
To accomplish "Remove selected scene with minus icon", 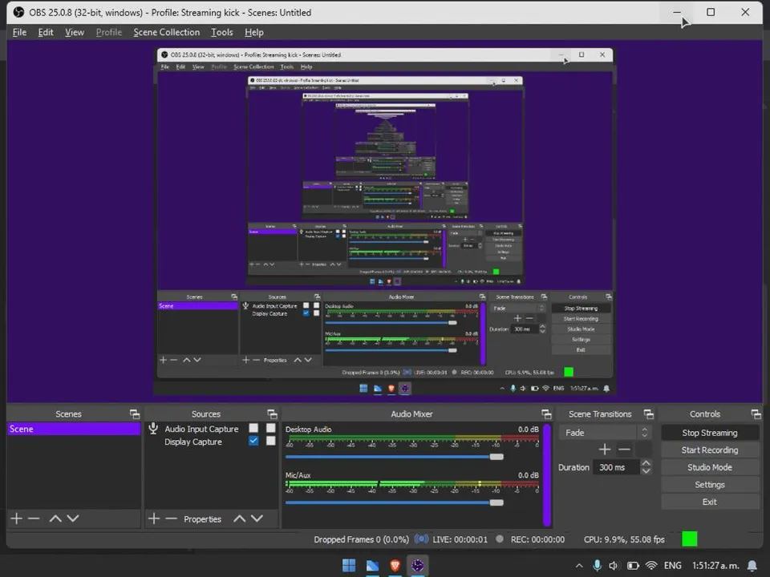I will coord(34,518).
